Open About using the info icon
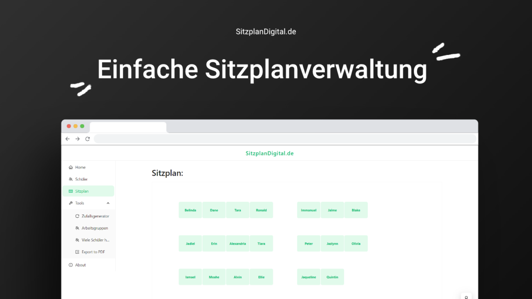The width and height of the screenshot is (532, 299). click(x=71, y=264)
